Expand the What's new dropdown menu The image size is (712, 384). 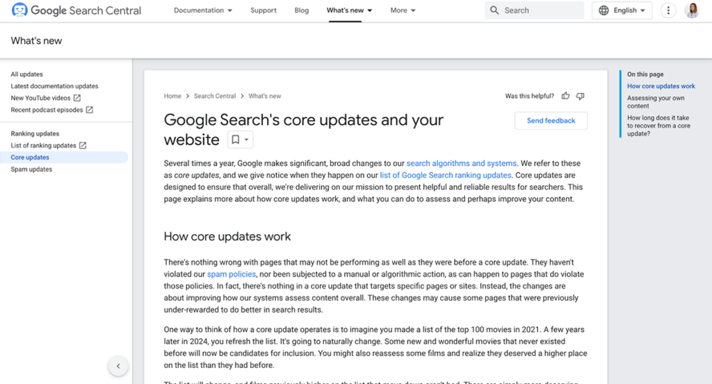coord(349,10)
